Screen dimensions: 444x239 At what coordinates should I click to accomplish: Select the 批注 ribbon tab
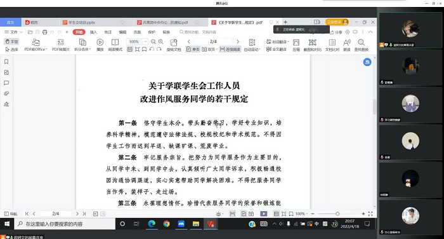coord(108,32)
